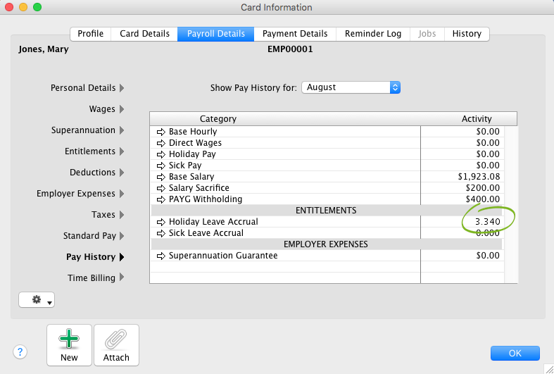Switch to the Payment Details tab

pos(294,34)
